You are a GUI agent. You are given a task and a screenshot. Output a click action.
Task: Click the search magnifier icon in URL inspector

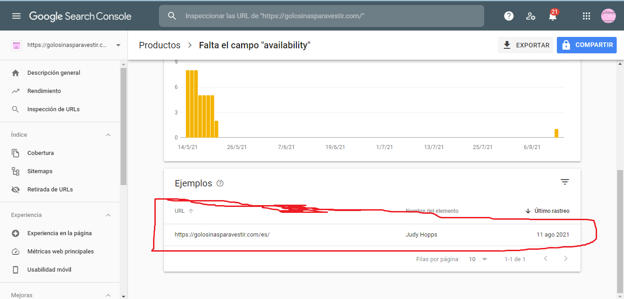click(x=172, y=16)
